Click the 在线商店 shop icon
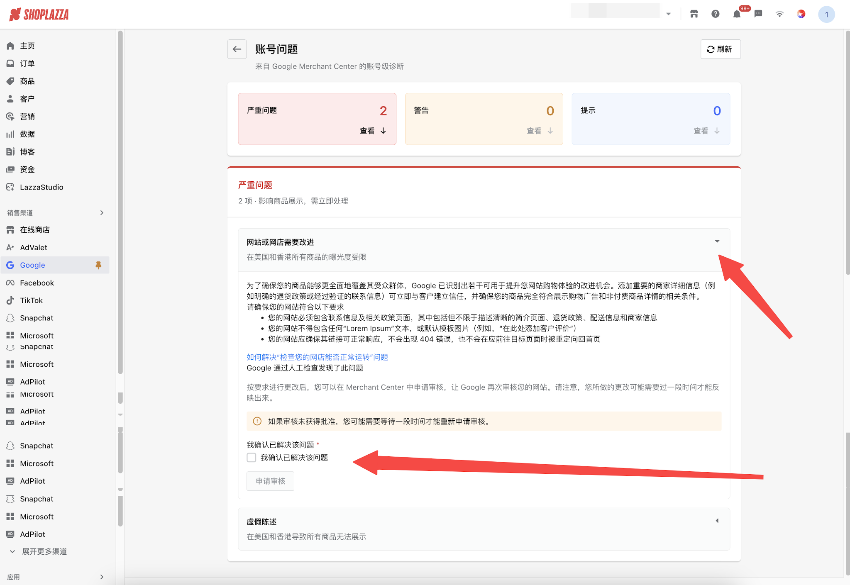Screen dimensions: 850x585 10,230
